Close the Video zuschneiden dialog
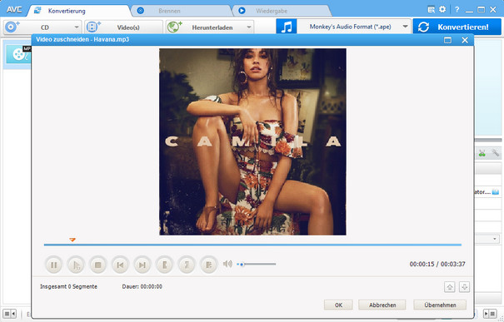Viewport: 504px width, 322px height. [465, 40]
